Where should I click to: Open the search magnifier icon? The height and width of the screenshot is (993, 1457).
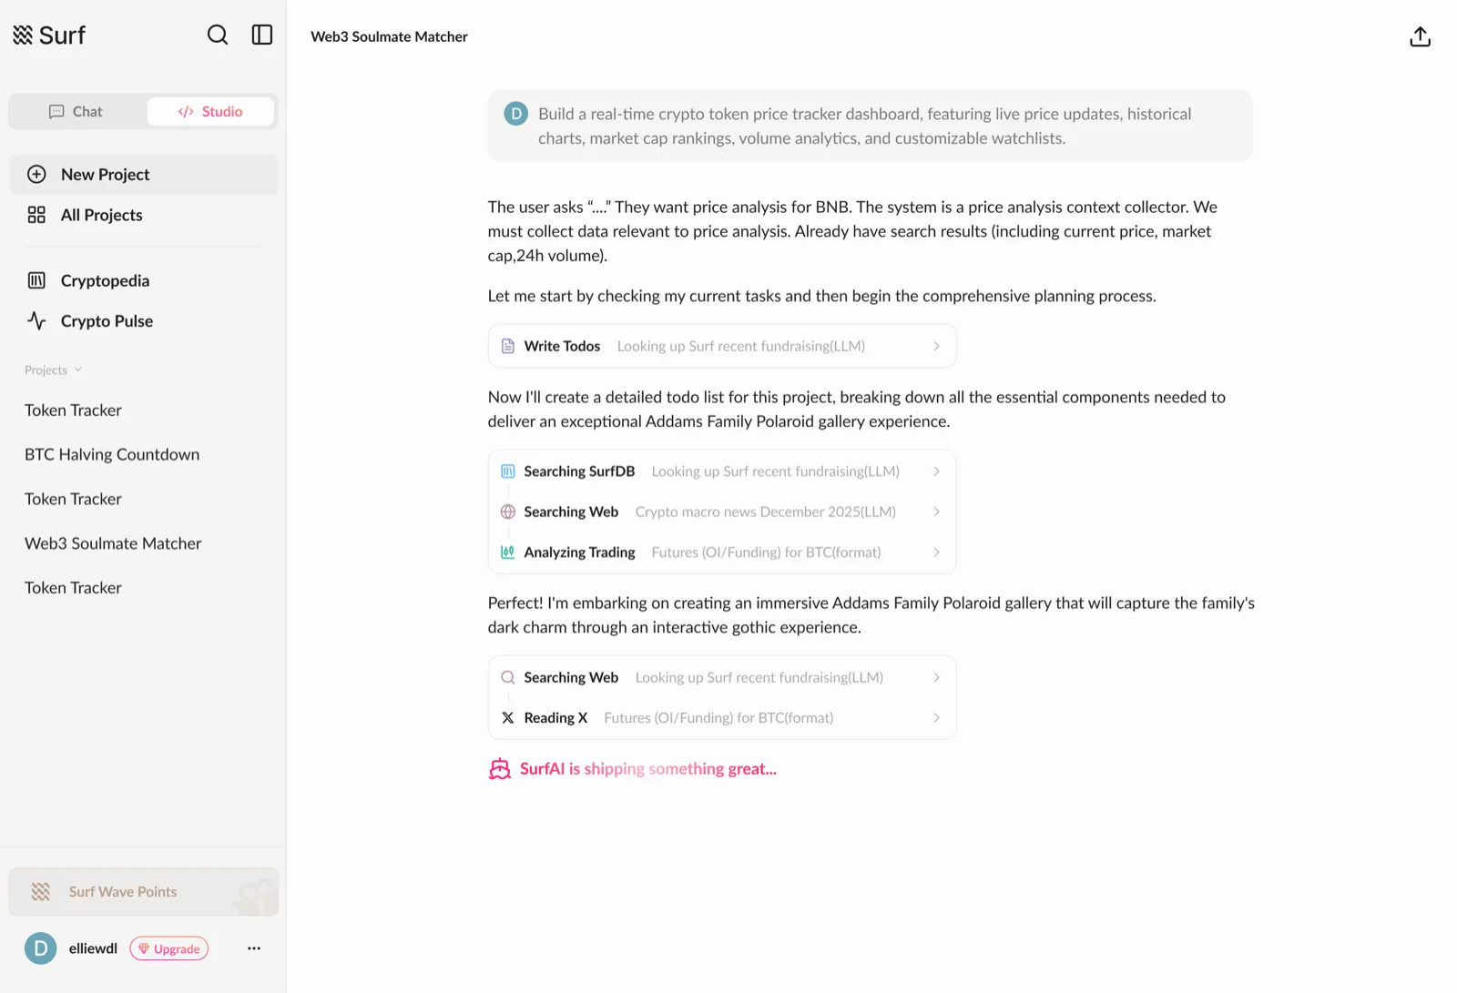pos(218,35)
